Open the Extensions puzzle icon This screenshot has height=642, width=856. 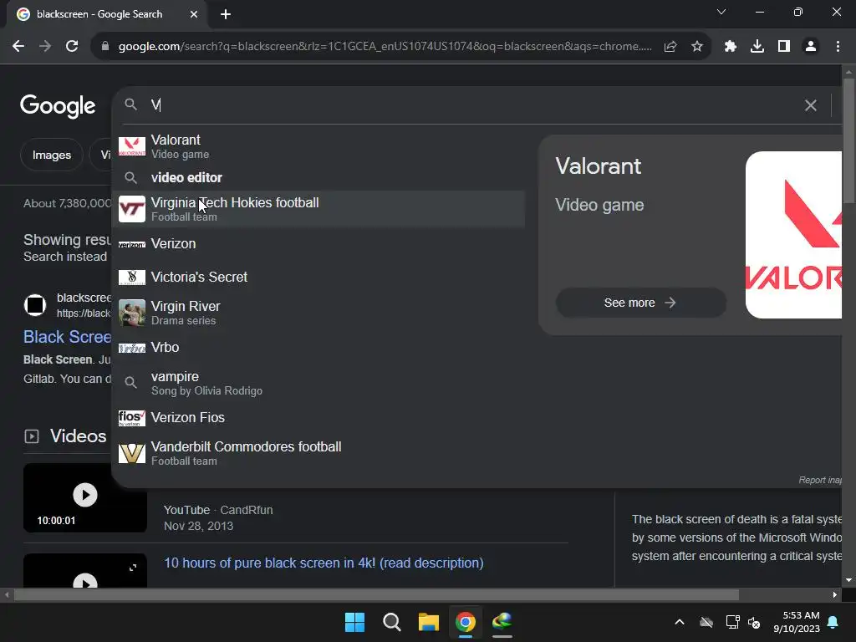click(731, 47)
